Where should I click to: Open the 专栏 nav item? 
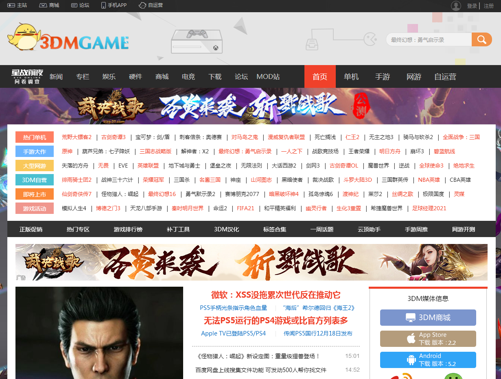coord(83,76)
